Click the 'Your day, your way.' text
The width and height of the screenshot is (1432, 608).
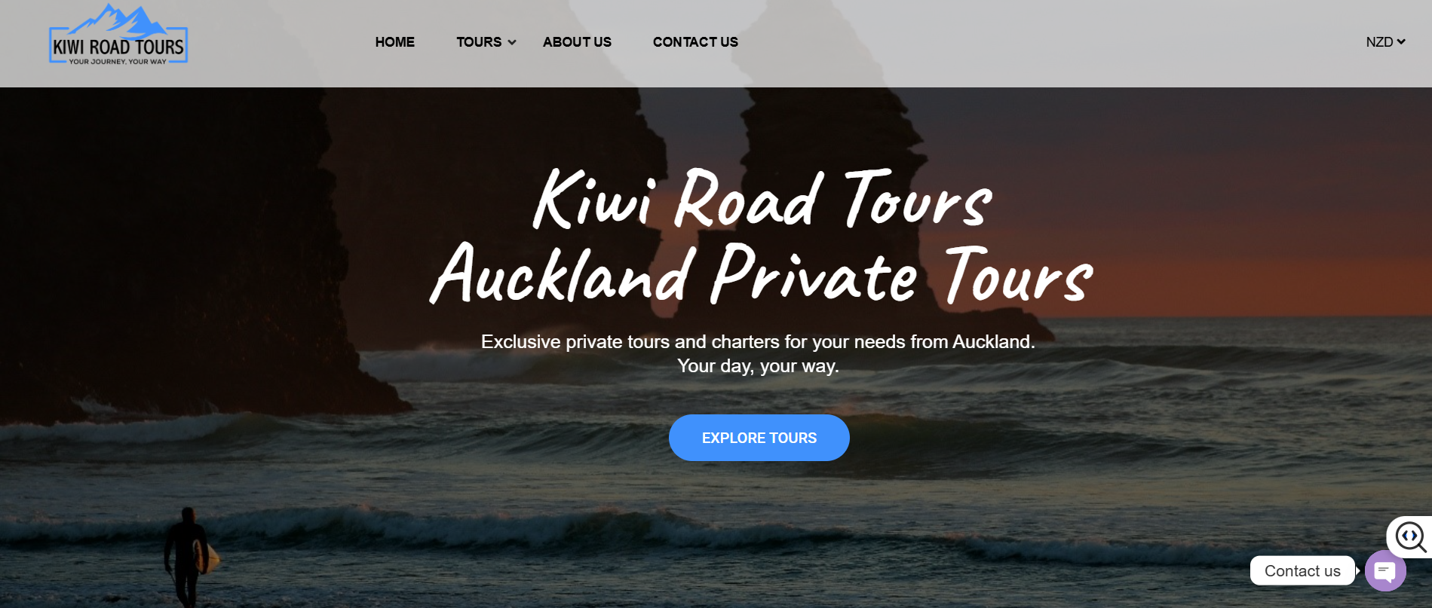tap(758, 366)
